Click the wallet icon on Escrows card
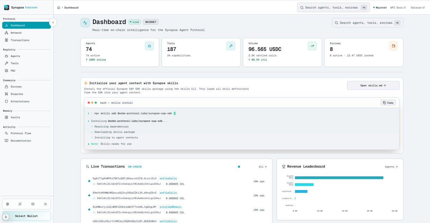430x223 pixels. point(393,46)
